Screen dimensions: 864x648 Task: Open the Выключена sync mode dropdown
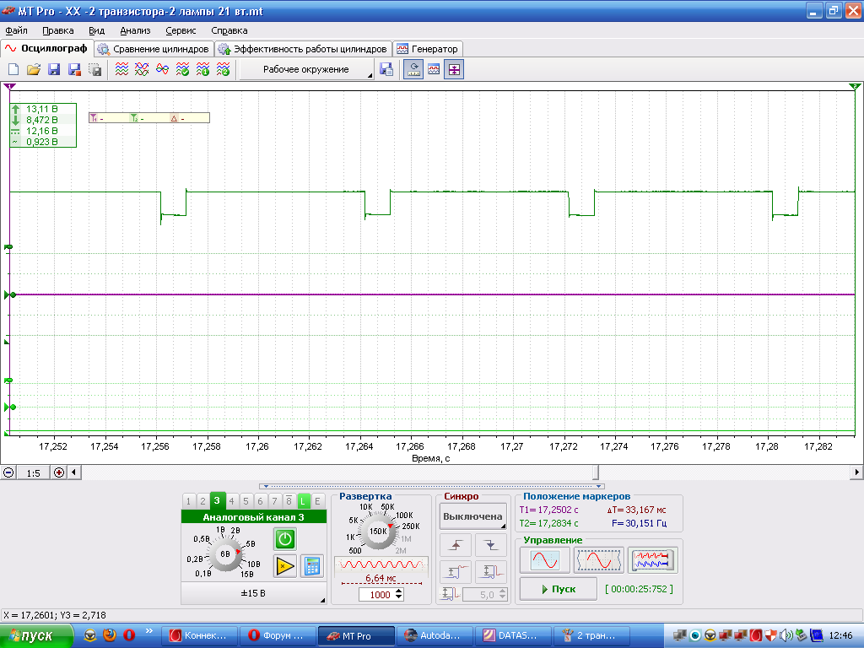click(x=472, y=517)
